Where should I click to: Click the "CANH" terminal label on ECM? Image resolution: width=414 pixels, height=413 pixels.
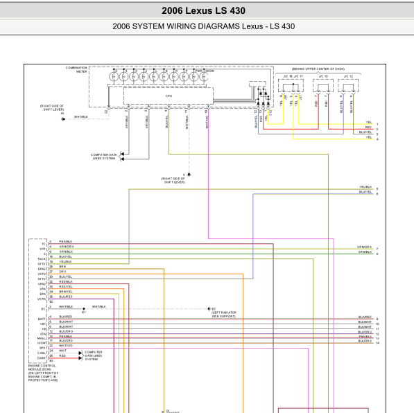pos(42,358)
